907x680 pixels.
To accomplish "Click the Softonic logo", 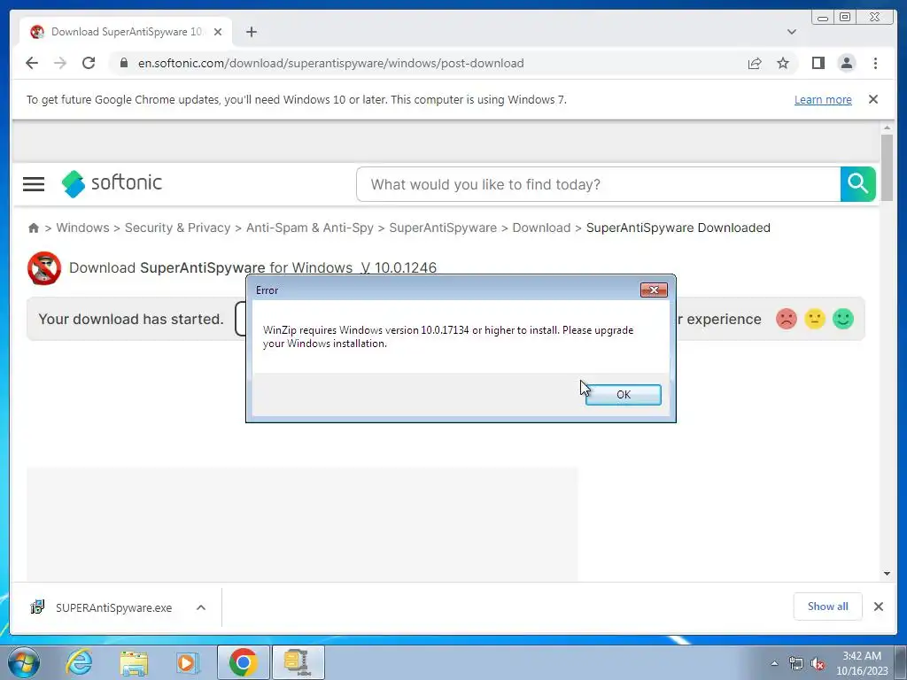I will [112, 183].
